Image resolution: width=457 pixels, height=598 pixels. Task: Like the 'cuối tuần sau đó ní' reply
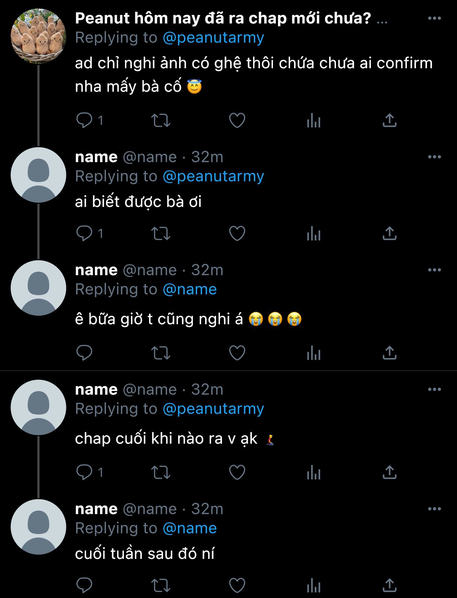[237, 585]
